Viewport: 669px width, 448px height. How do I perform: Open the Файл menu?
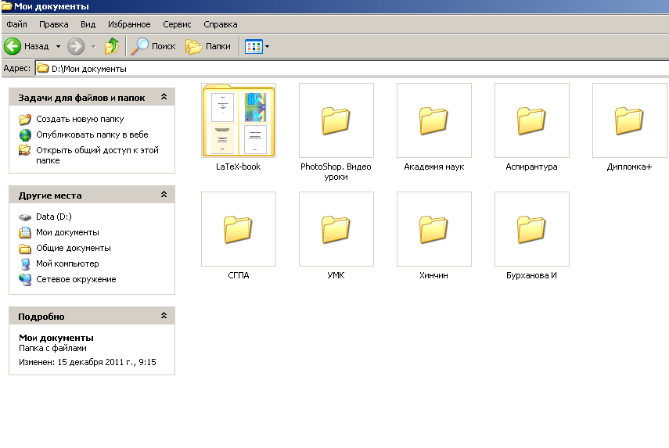(16, 24)
